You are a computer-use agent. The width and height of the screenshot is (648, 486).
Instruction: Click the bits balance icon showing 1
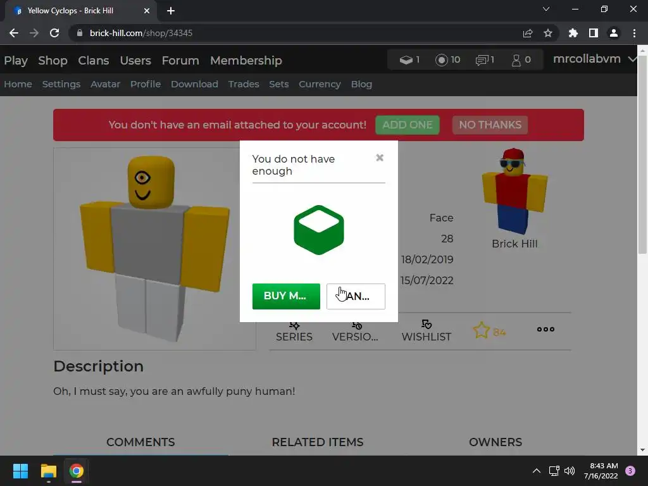pos(409,60)
